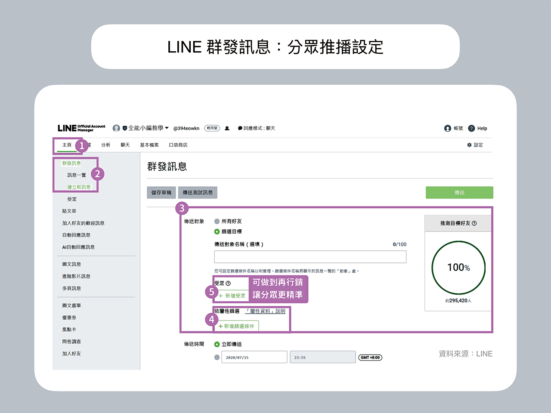Click the 傳送對象名稱 input field

click(x=310, y=257)
